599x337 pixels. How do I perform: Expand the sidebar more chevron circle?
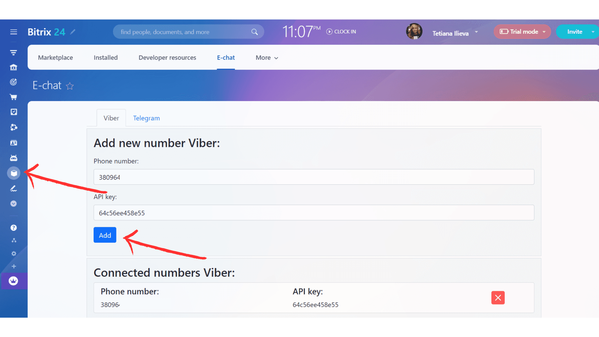click(x=13, y=204)
